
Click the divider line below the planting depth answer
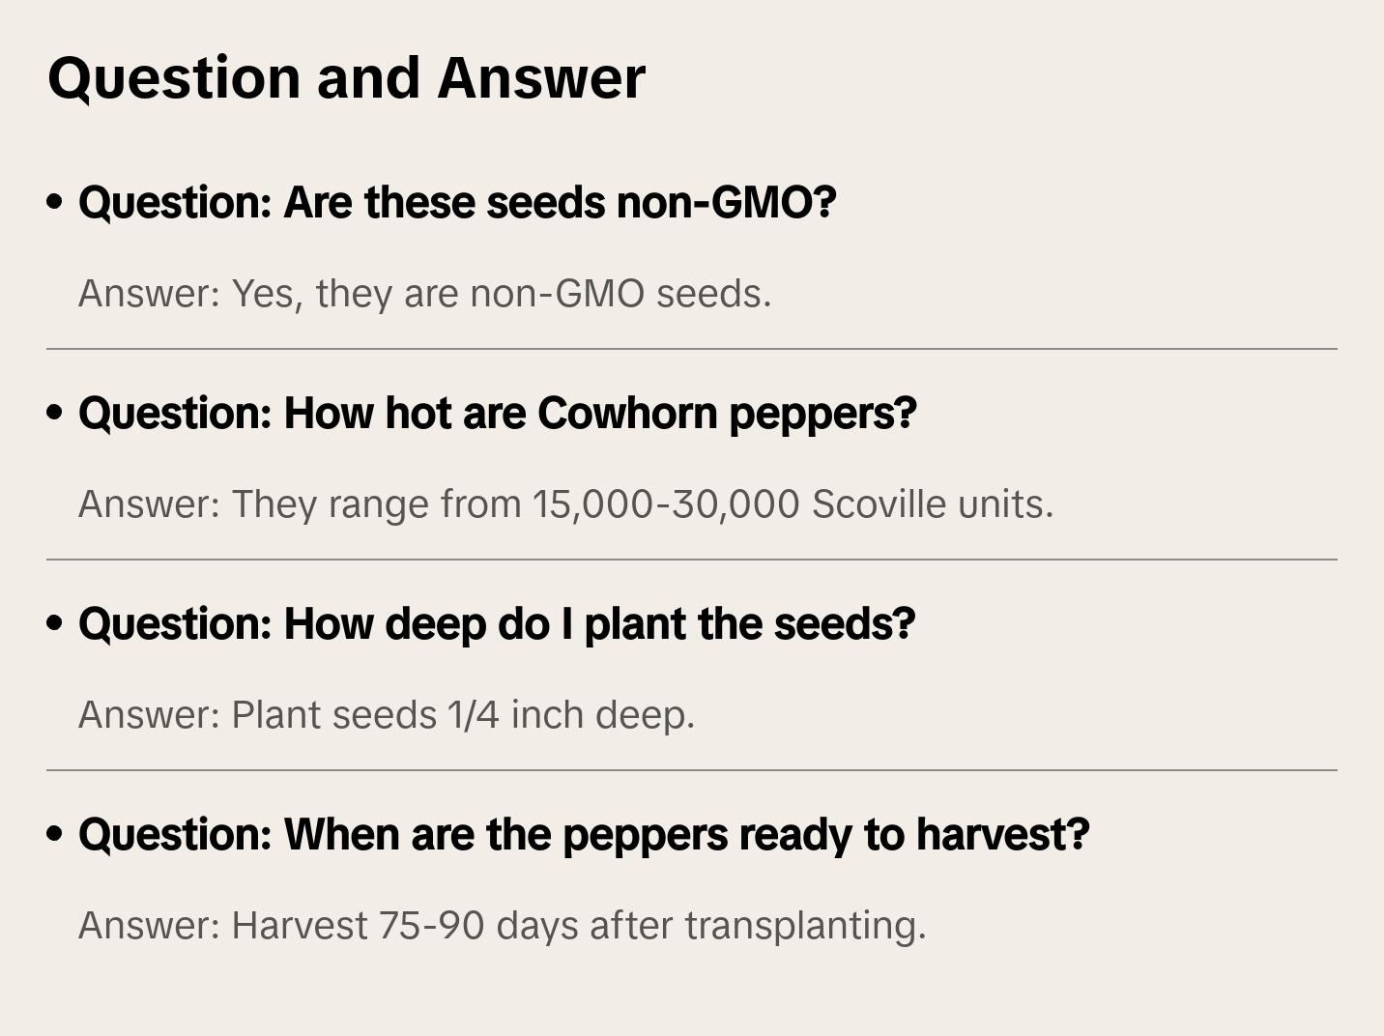point(692,770)
